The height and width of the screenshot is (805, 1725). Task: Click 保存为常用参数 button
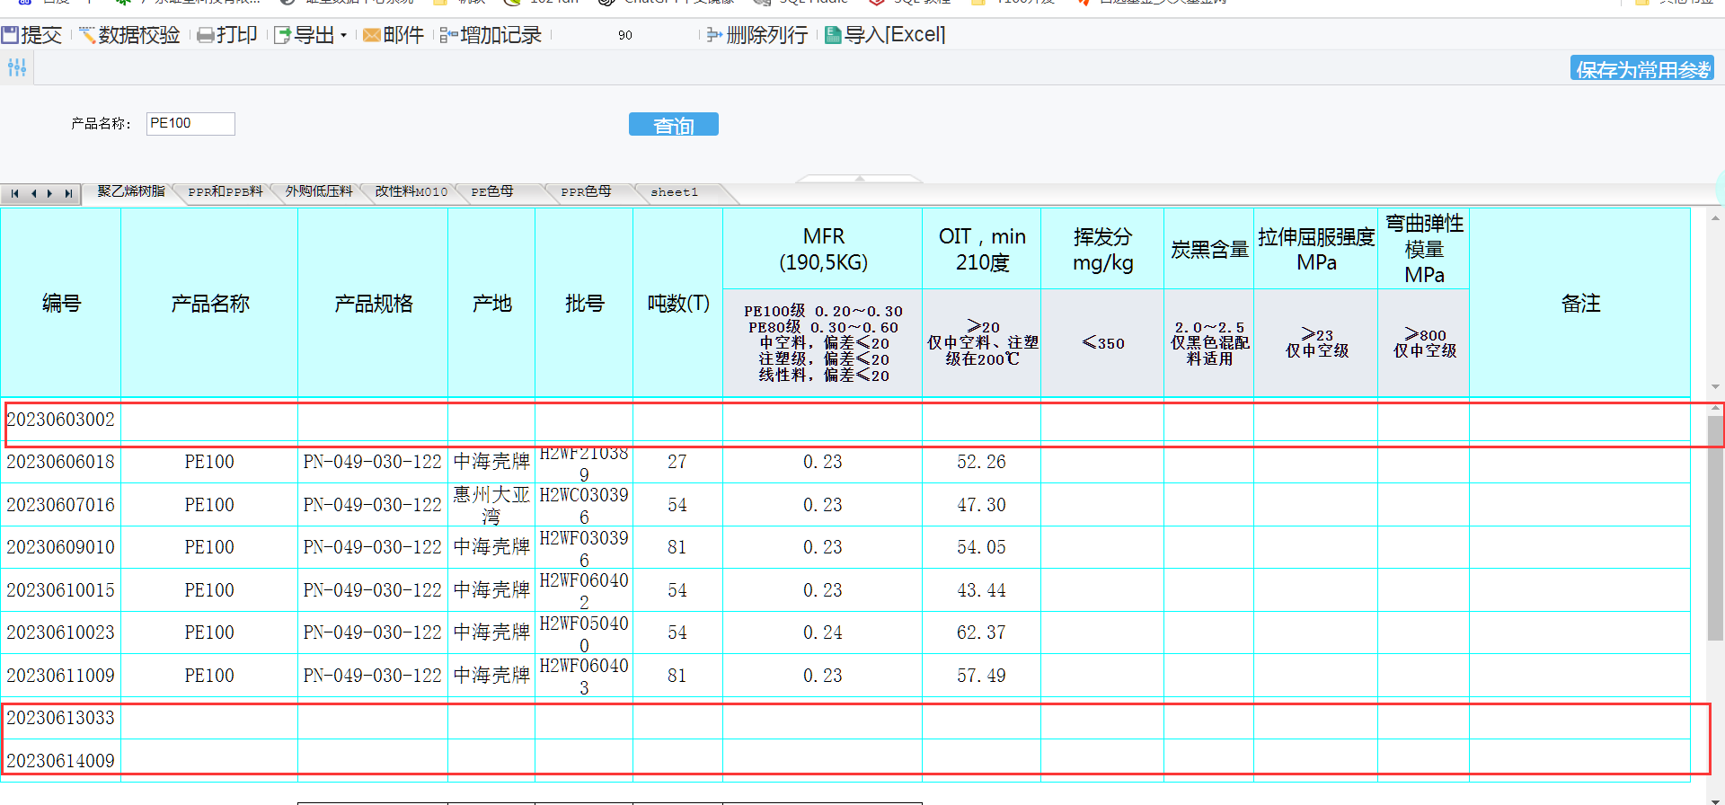pos(1642,68)
